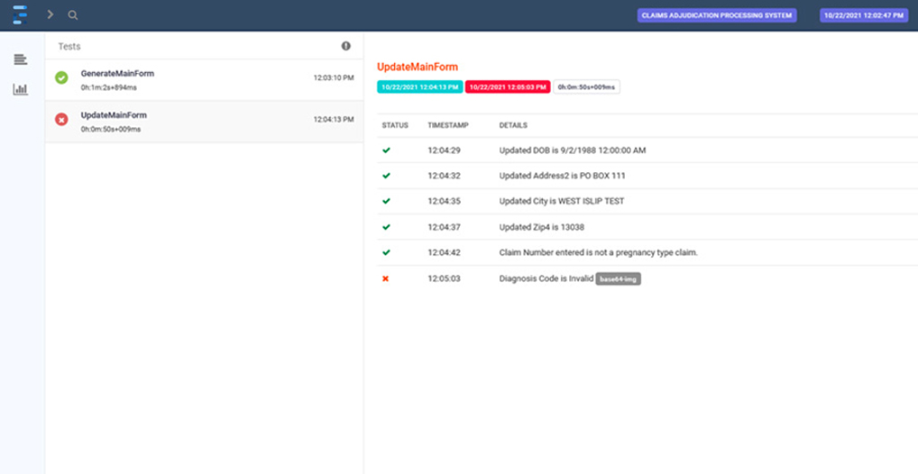This screenshot has width=918, height=474.
Task: Click the check icon on the Updated DOB row
Action: click(386, 150)
